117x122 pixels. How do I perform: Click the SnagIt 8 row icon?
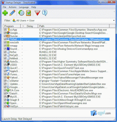8,100
